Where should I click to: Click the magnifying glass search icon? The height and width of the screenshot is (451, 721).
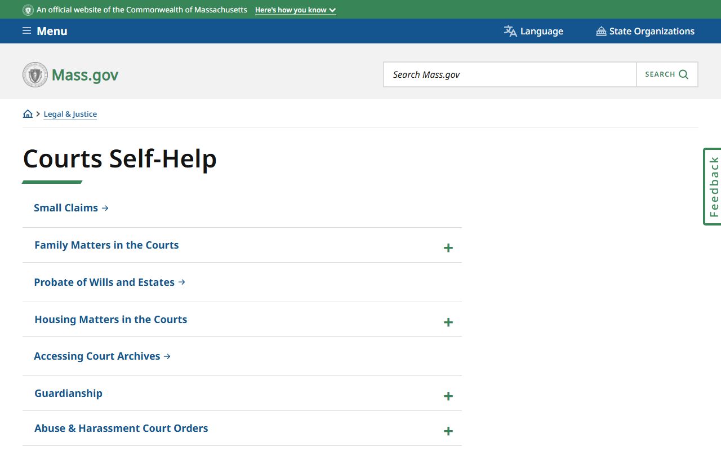point(684,74)
